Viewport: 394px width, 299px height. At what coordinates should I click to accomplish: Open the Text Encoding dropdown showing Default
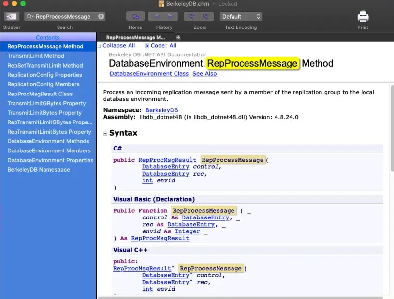(x=241, y=16)
